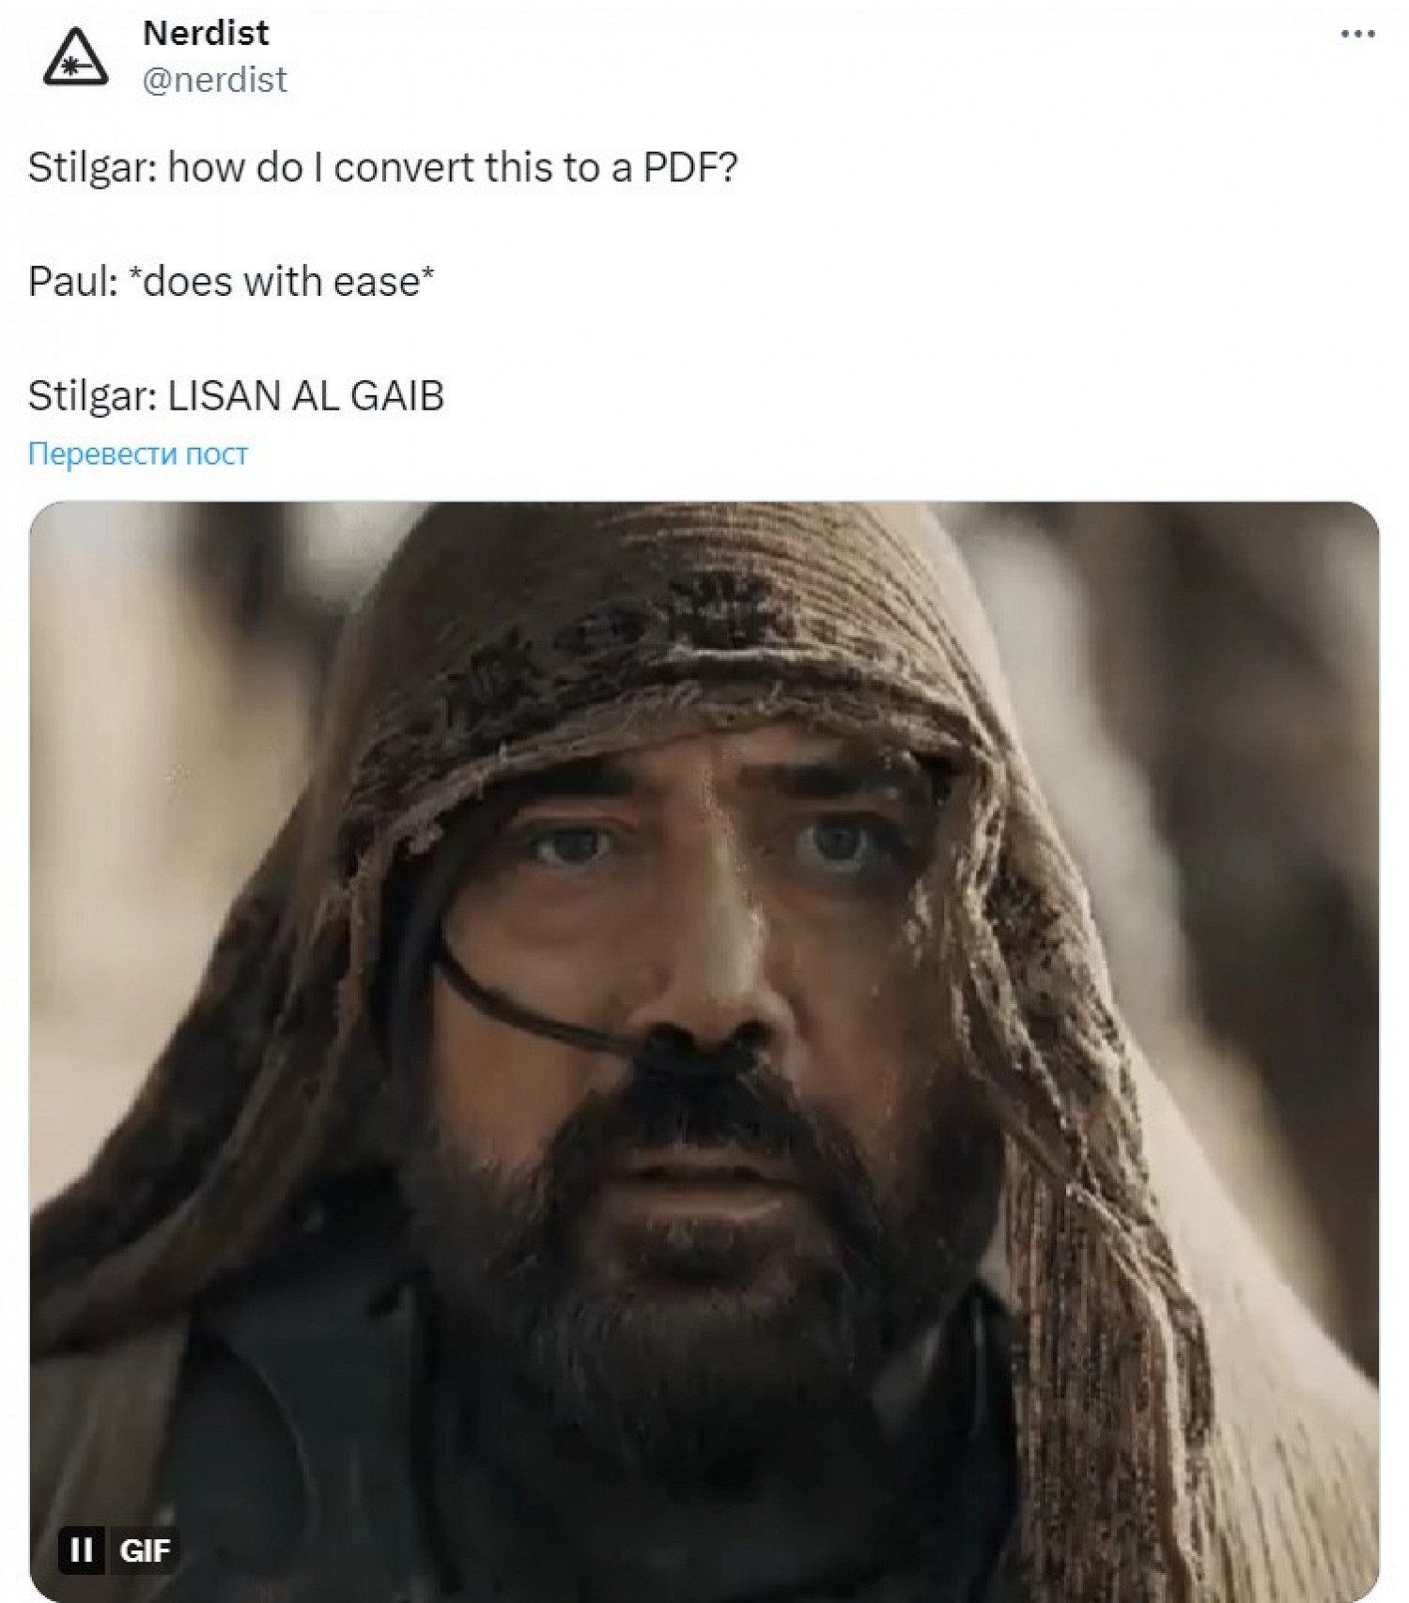The image size is (1409, 1603).
Task: Pause the playing GIF
Action: (82, 1549)
